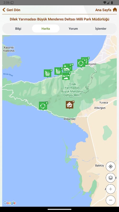The width and height of the screenshot is (119, 212).
Task: Tap the brown house marker on map
Action: coord(70,105)
